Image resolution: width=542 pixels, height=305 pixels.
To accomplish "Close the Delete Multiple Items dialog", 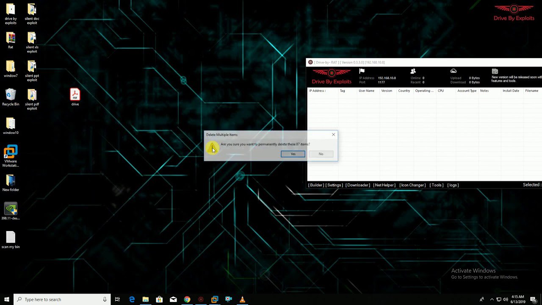I will pos(333,135).
